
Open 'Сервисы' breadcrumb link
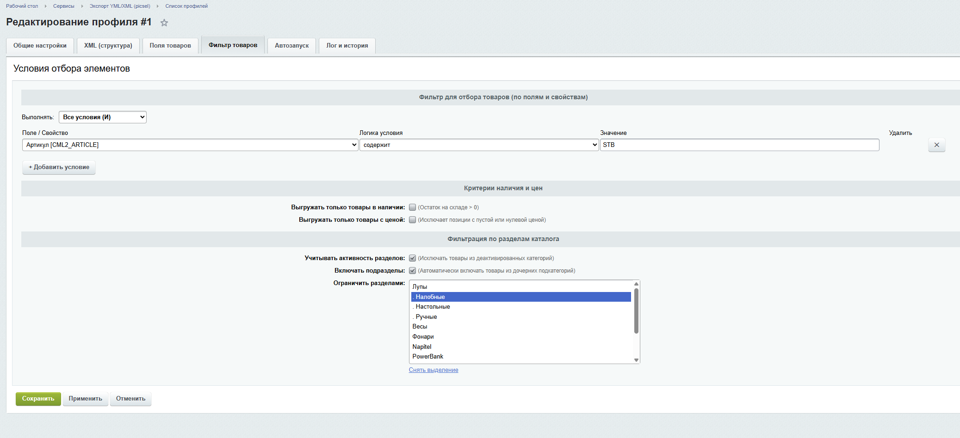(x=64, y=6)
